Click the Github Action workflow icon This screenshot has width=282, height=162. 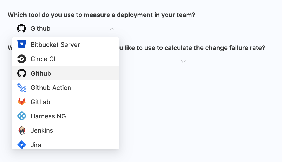click(x=22, y=88)
